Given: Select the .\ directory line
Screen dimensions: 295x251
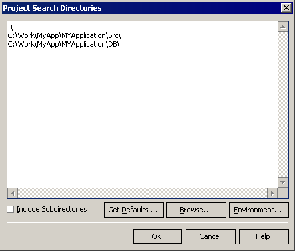Looking at the screenshot, I should coord(11,27).
